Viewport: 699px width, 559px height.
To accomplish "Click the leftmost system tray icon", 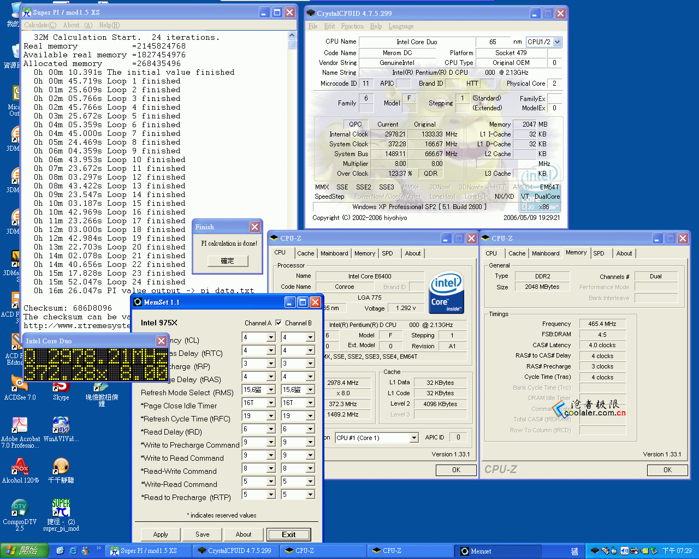I will point(595,551).
